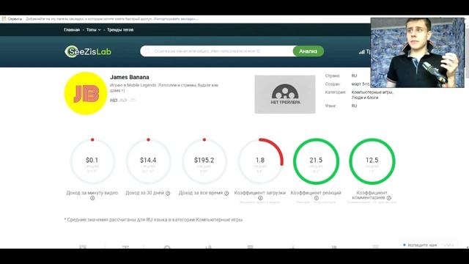The image size is (469, 264).
Task: Click the Язык RU value
Action: tap(354, 106)
